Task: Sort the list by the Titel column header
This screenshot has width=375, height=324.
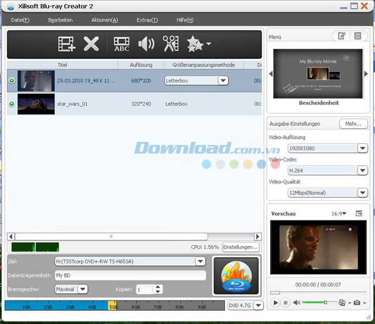Action: pyautogui.click(x=62, y=65)
